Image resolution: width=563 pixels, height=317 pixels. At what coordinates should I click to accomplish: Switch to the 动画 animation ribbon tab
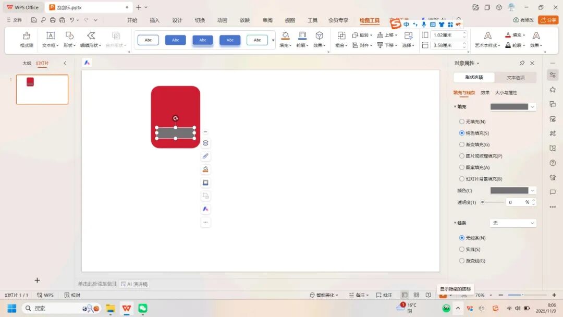[x=222, y=20]
